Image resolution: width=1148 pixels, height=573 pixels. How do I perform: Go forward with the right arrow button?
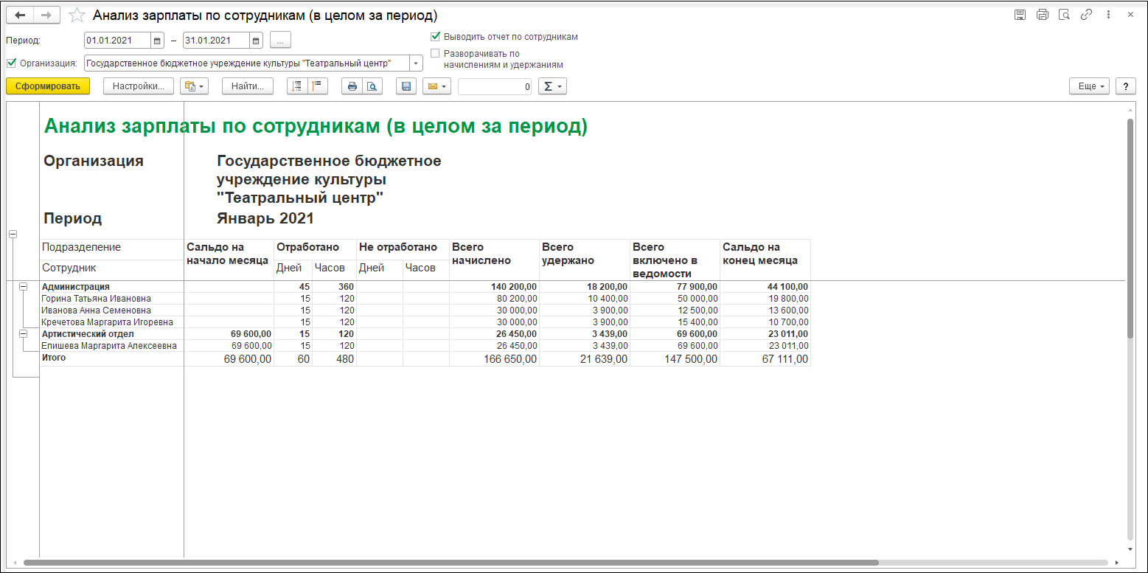[x=47, y=15]
